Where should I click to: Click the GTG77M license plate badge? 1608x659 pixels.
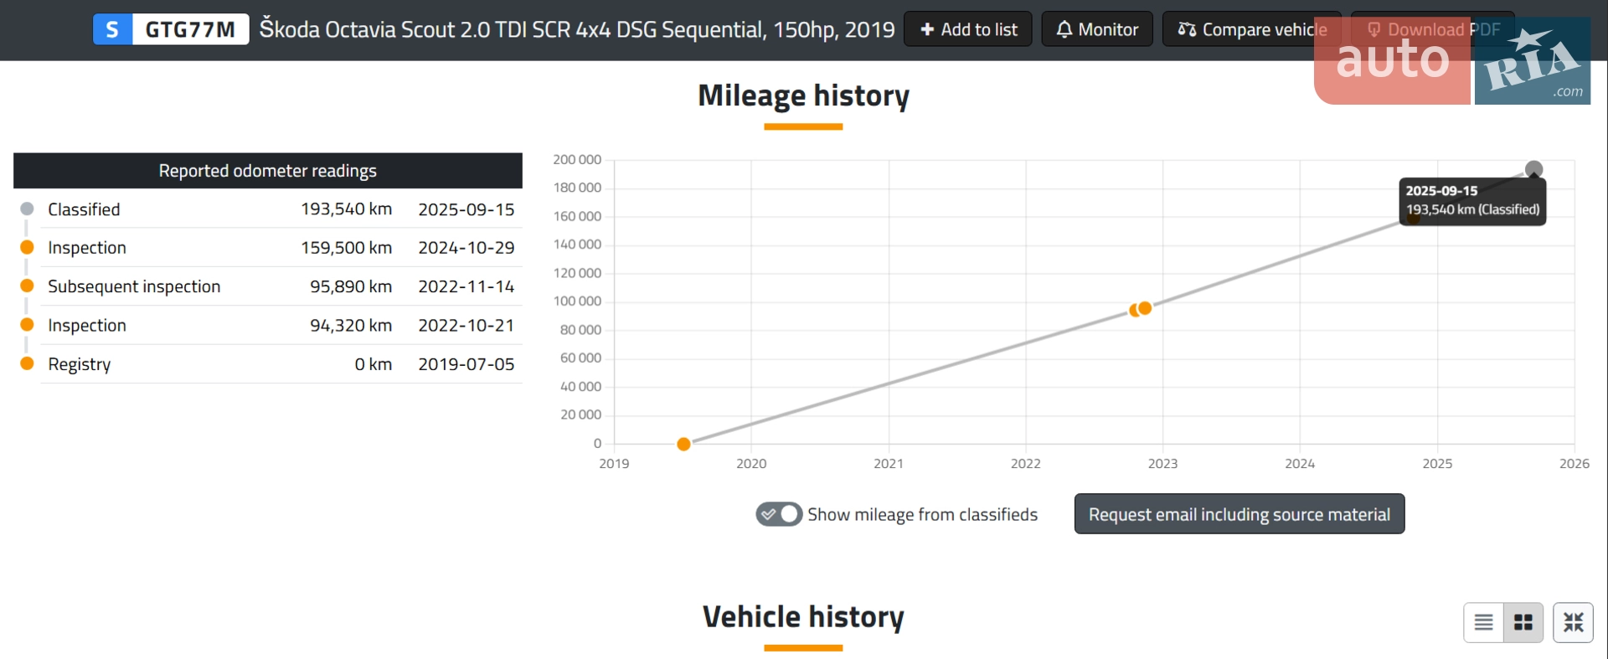click(171, 29)
